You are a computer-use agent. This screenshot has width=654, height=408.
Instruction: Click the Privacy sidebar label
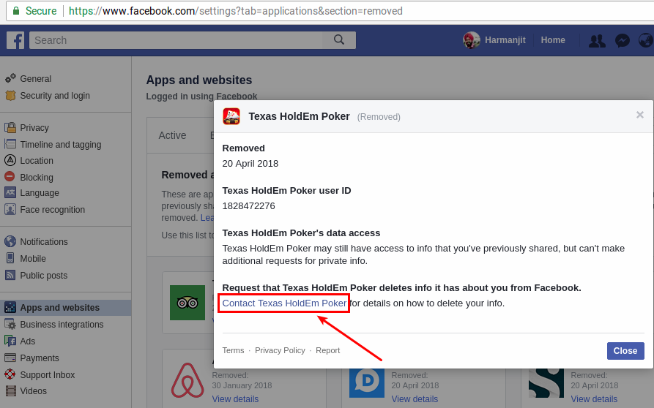(x=34, y=128)
